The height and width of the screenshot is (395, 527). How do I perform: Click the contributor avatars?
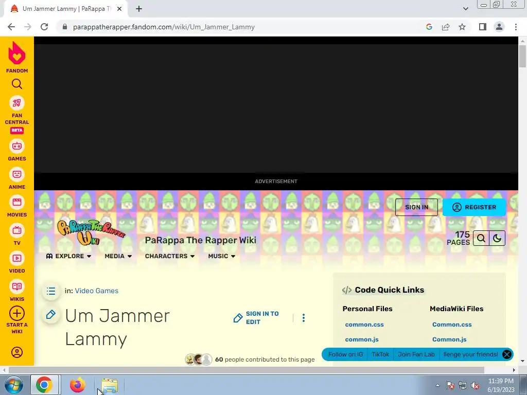tap(198, 360)
